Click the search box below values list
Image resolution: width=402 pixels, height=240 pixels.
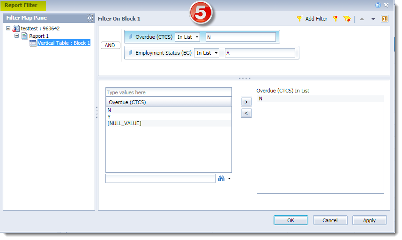pos(160,178)
